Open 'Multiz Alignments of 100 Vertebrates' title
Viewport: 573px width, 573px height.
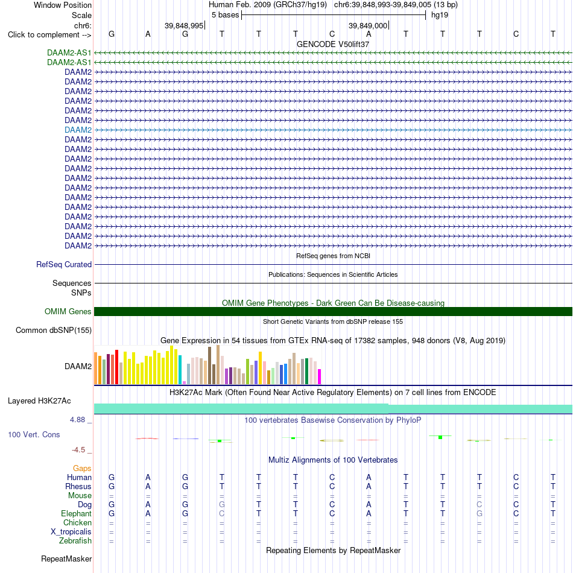point(333,460)
